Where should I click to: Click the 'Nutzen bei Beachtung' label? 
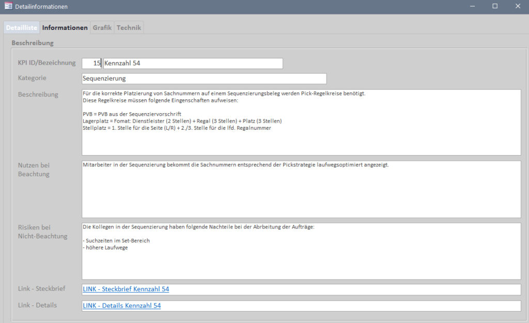click(34, 170)
